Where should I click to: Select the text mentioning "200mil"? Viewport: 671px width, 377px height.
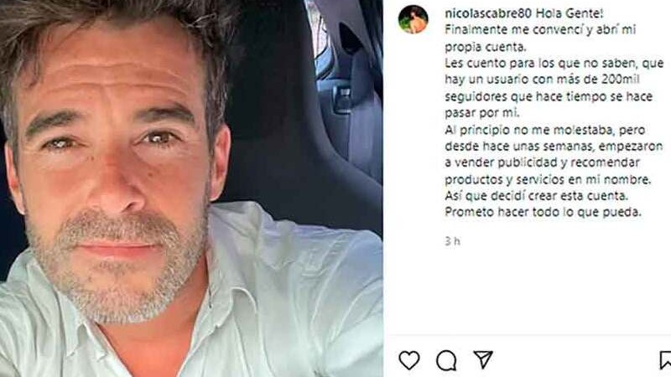(x=542, y=80)
